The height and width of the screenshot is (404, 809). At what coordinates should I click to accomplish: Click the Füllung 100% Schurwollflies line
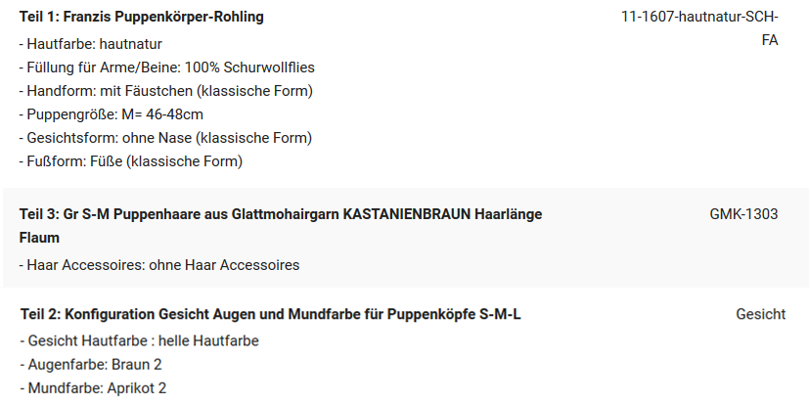pos(167,67)
